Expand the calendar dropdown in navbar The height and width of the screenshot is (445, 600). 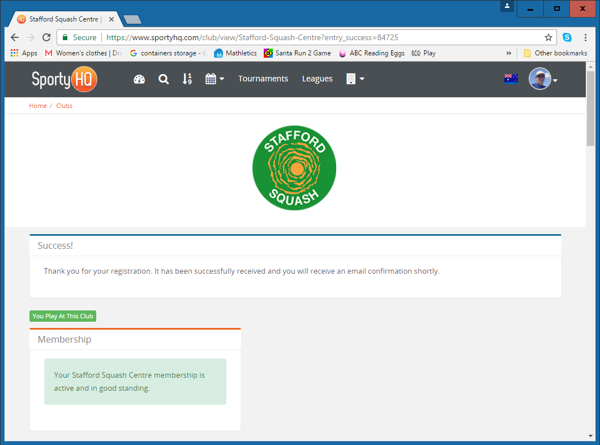215,79
